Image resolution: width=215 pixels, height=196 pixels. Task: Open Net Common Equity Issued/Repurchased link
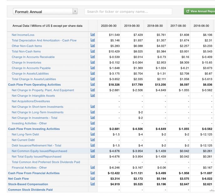tap(39, 151)
